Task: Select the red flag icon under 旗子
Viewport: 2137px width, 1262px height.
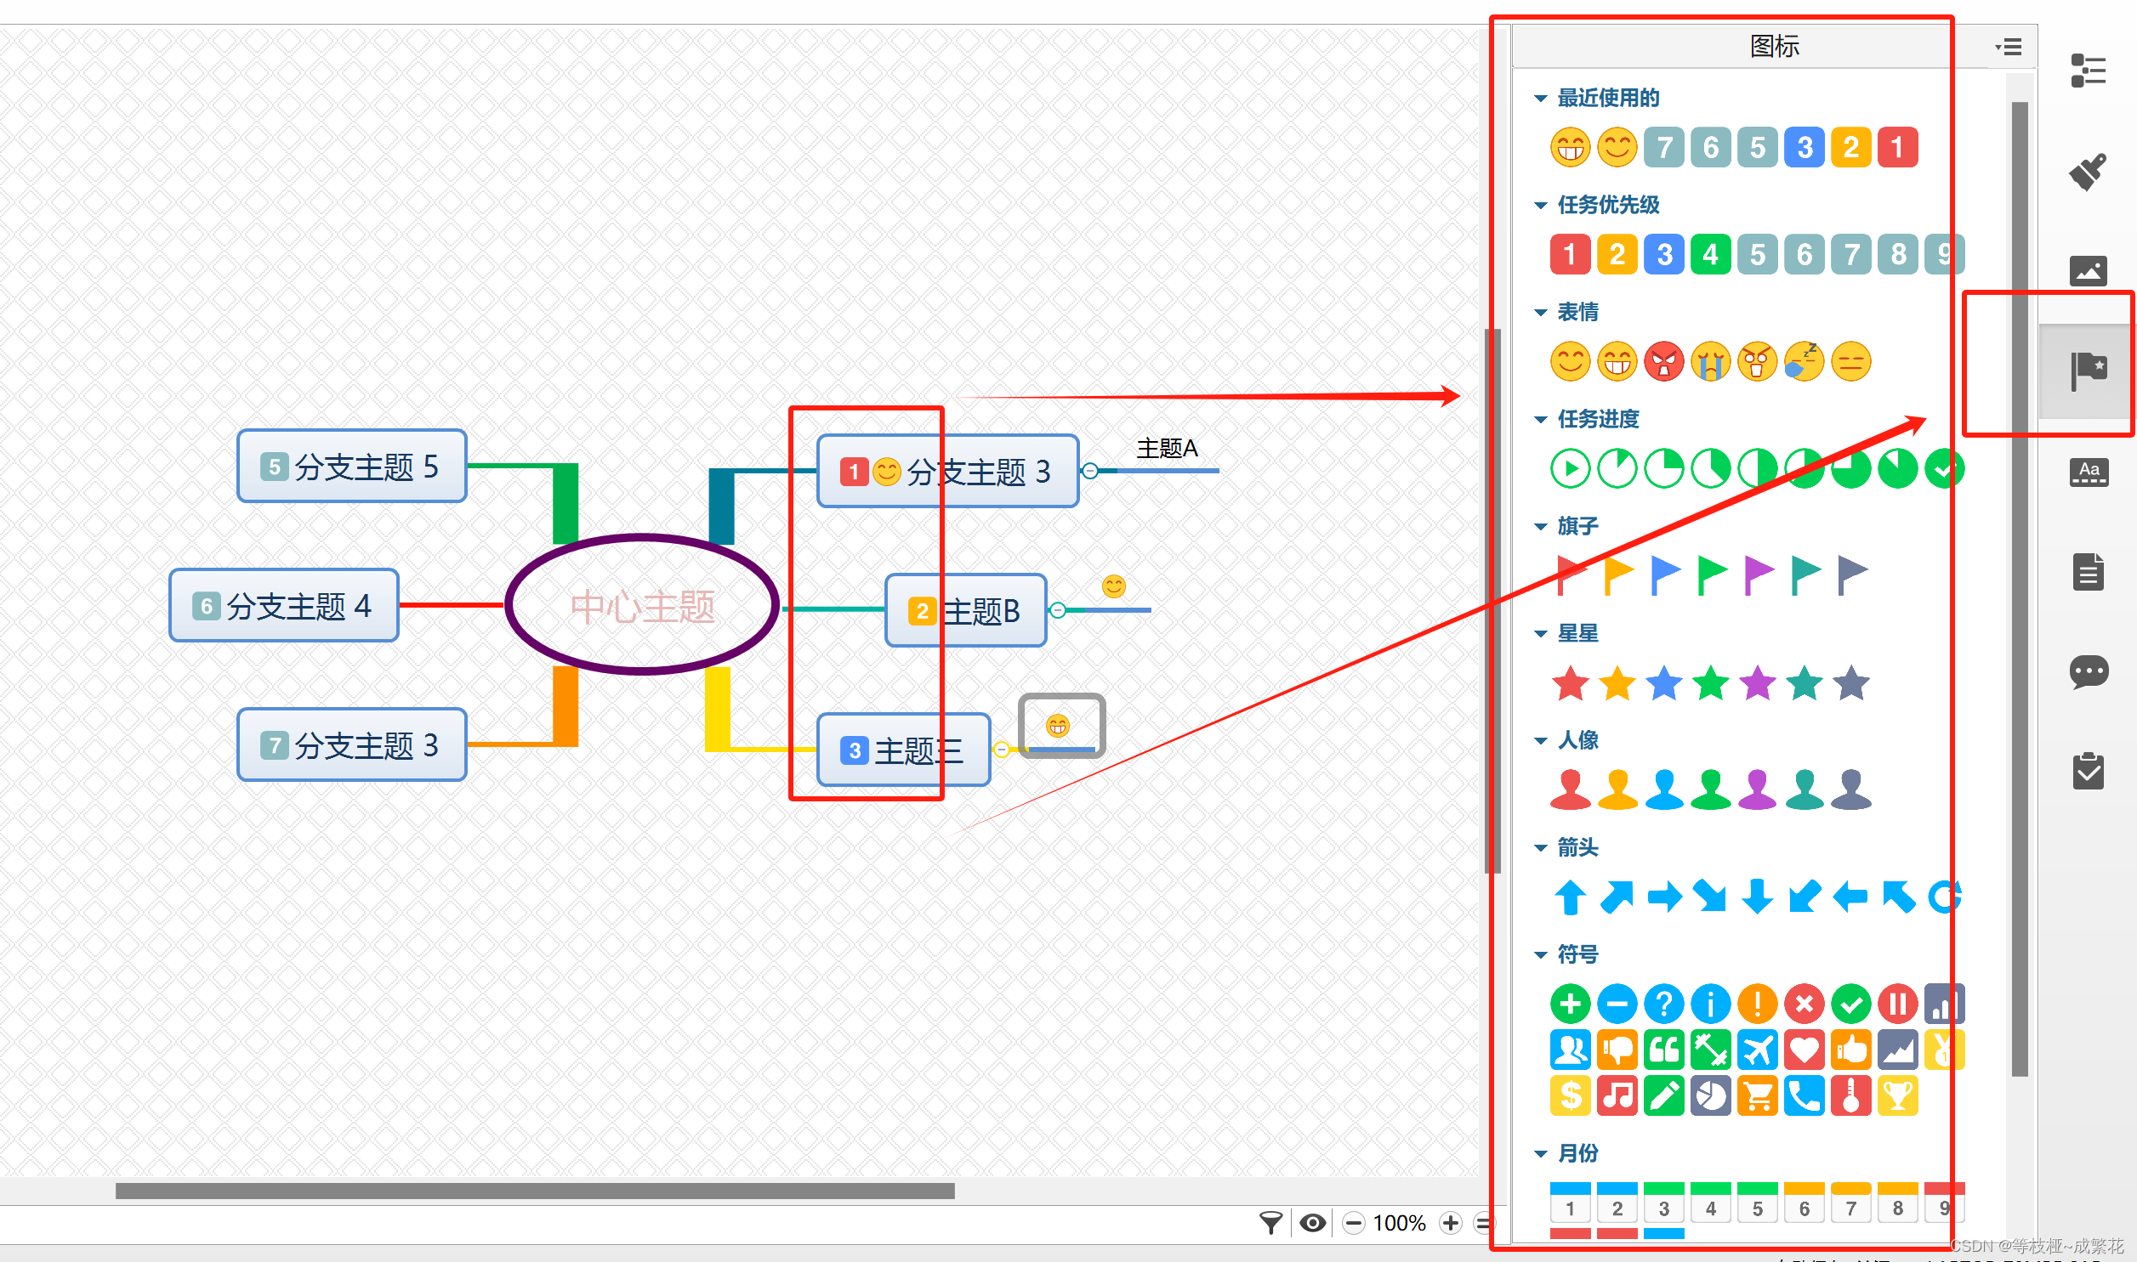Action: click(1565, 571)
